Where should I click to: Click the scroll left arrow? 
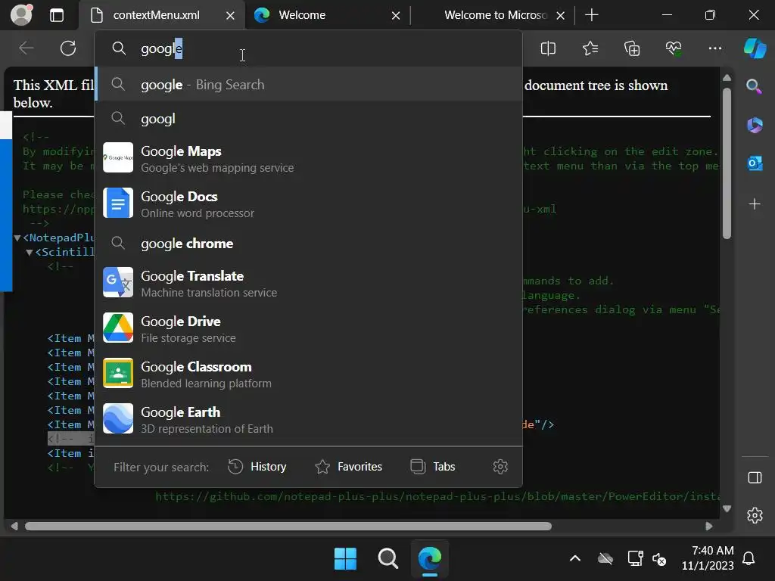pos(14,527)
